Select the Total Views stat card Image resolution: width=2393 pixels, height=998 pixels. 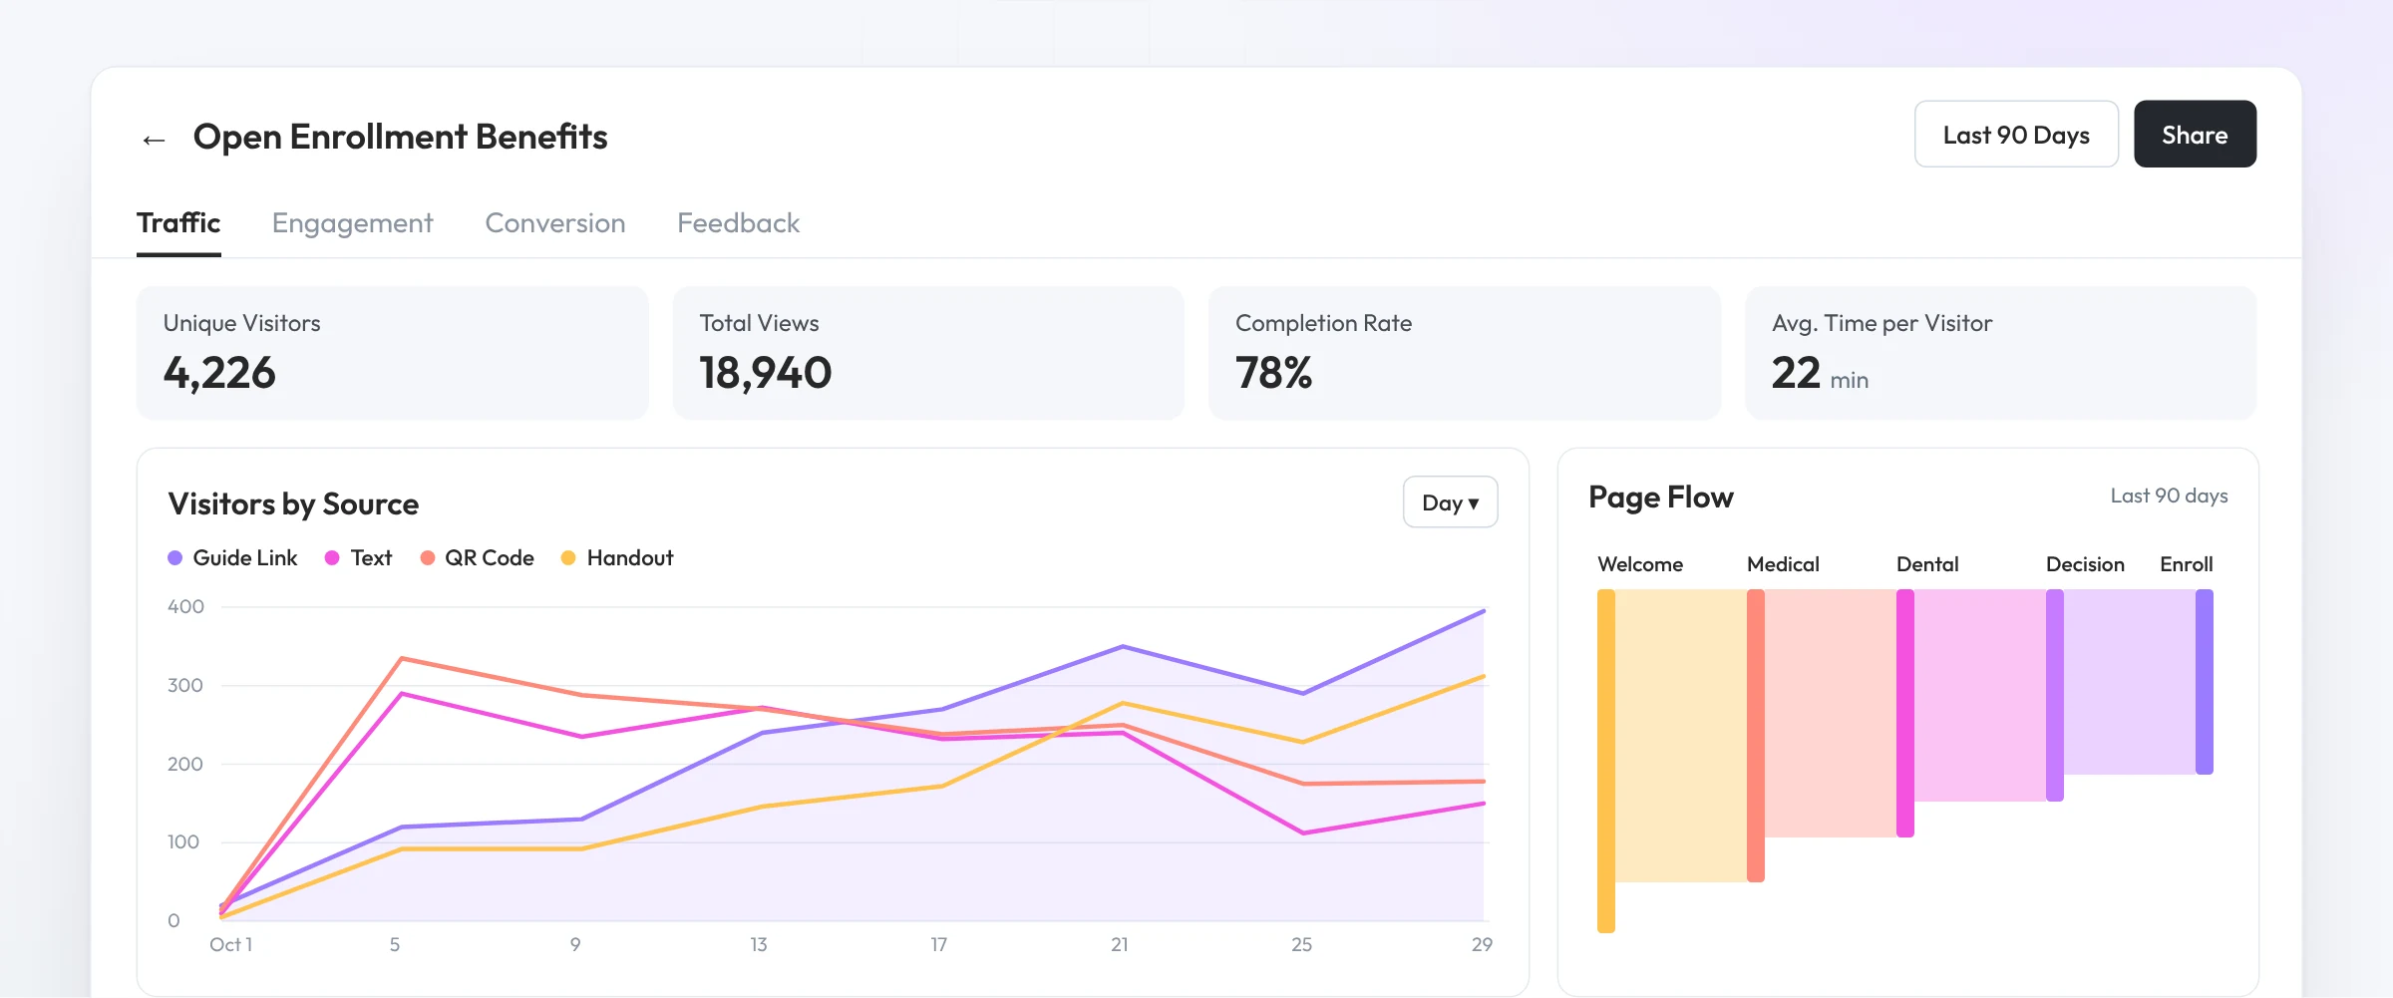pyautogui.click(x=928, y=353)
